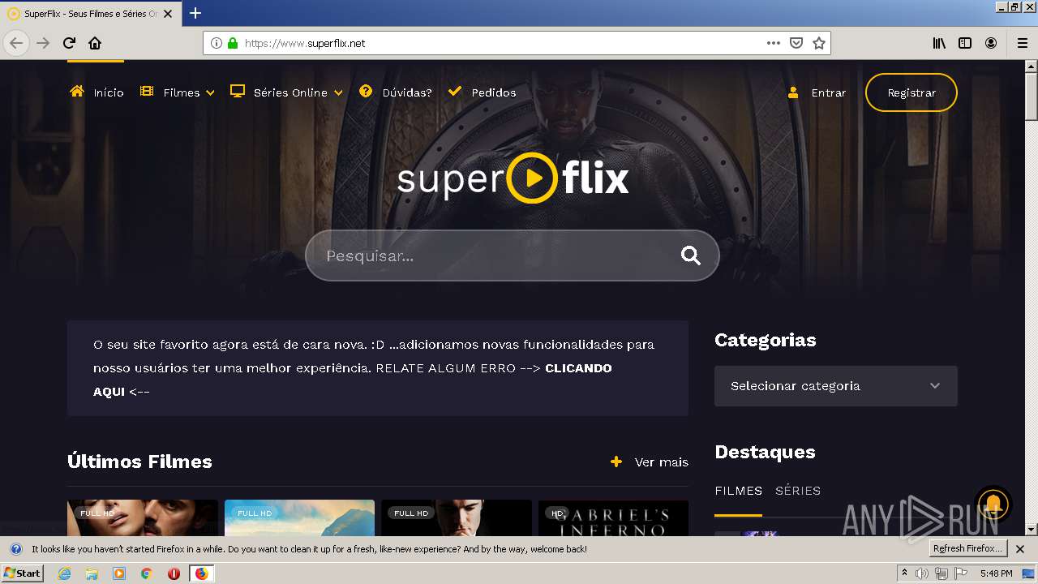The height and width of the screenshot is (584, 1038).
Task: Click the Firefox forward arrow button
Action: pos(44,43)
